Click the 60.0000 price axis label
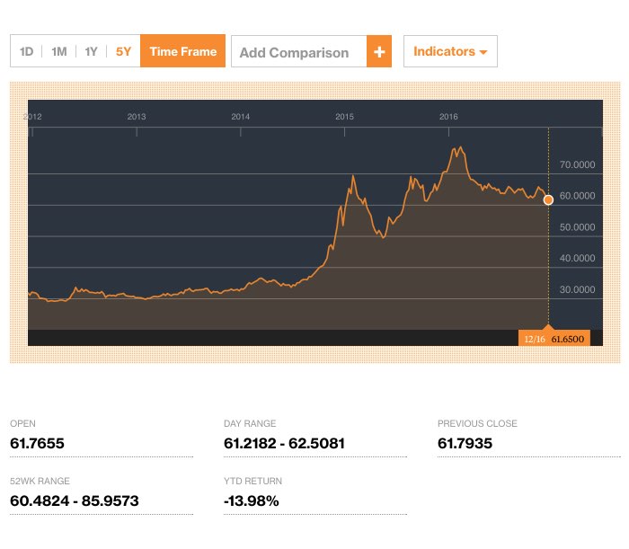Viewport: 629px width, 549px height. (x=577, y=196)
